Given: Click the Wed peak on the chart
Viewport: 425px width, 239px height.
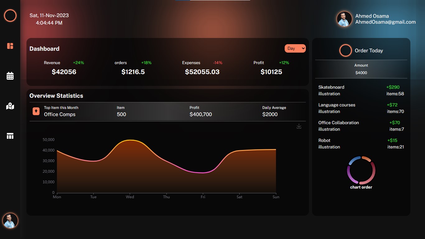Looking at the screenshot, I should click(130, 140).
